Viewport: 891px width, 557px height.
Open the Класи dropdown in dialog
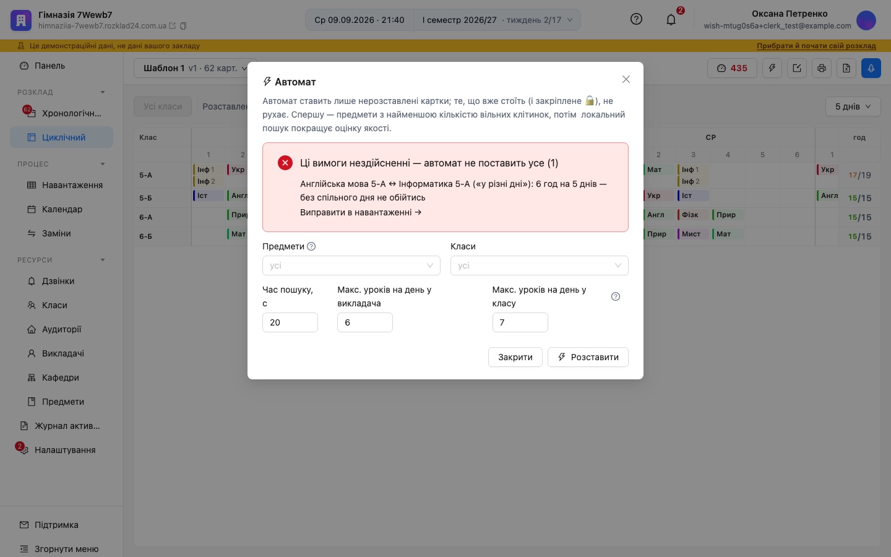coord(540,266)
